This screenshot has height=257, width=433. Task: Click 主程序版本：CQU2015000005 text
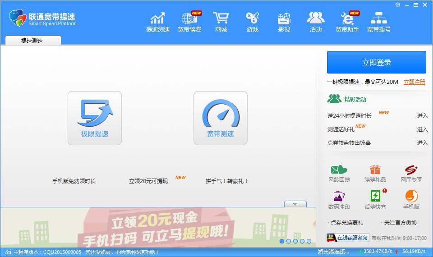click(47, 252)
